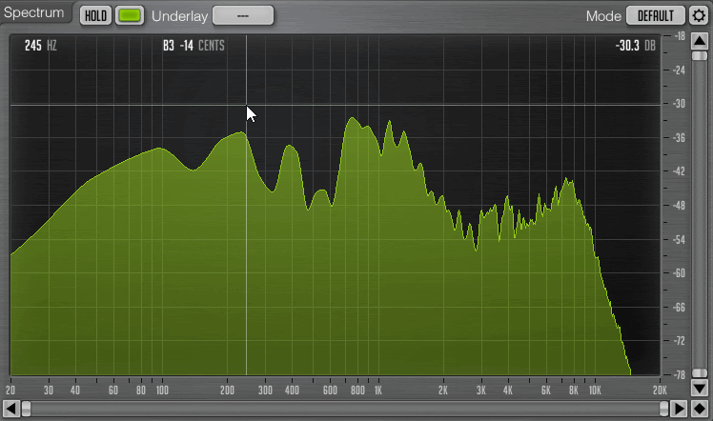Click the -30.3 DB level readout
Viewport: 713px width, 421px height.
click(x=635, y=46)
